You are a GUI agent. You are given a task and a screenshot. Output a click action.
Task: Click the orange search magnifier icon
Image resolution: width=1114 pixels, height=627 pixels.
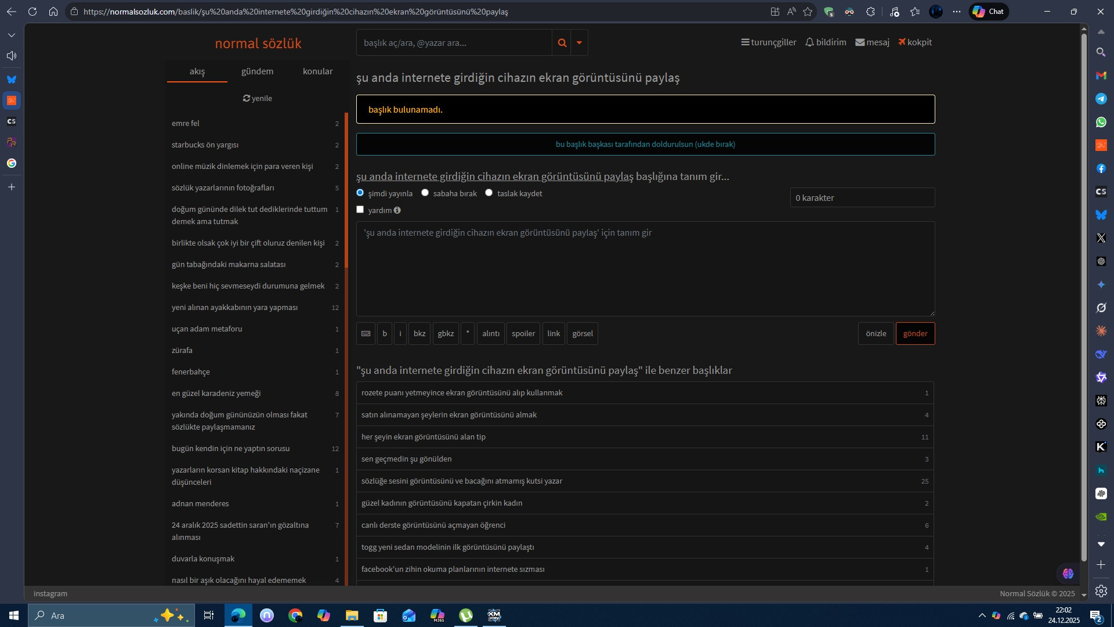click(x=562, y=43)
